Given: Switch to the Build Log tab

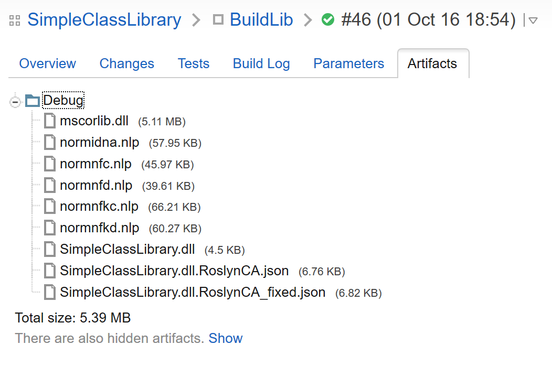Looking at the screenshot, I should [261, 63].
